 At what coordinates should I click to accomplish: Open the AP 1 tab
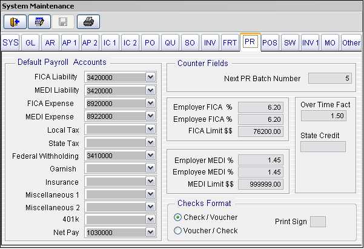70,43
